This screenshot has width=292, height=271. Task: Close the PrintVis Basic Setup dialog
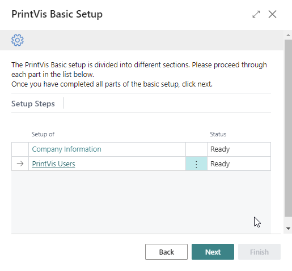coord(272,14)
